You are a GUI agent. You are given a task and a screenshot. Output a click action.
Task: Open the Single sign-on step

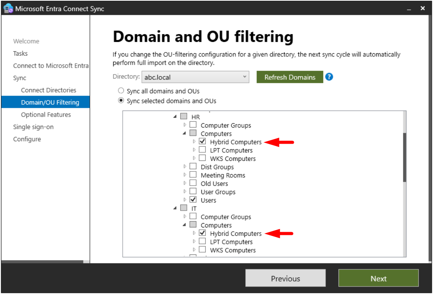[33, 127]
